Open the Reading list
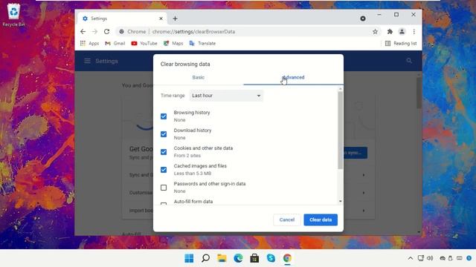The image size is (476, 267). 401,43
